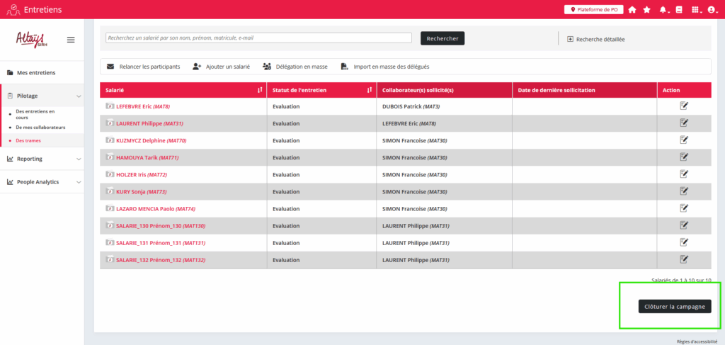Toggle the hamburger sidebar menu
725x345 pixels.
[71, 40]
